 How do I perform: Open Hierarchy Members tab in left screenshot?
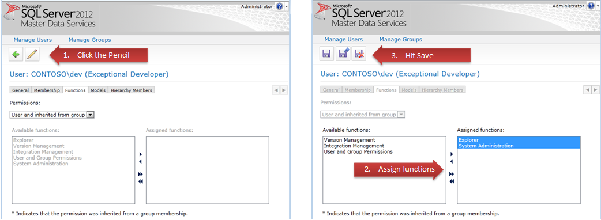[x=132, y=90]
